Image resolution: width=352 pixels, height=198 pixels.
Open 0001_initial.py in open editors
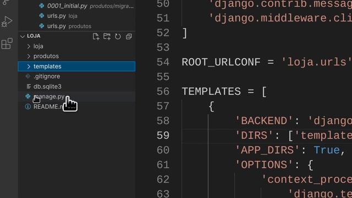[x=76, y=6]
